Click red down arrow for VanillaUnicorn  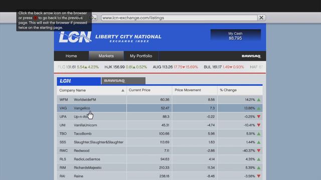click(x=259, y=125)
